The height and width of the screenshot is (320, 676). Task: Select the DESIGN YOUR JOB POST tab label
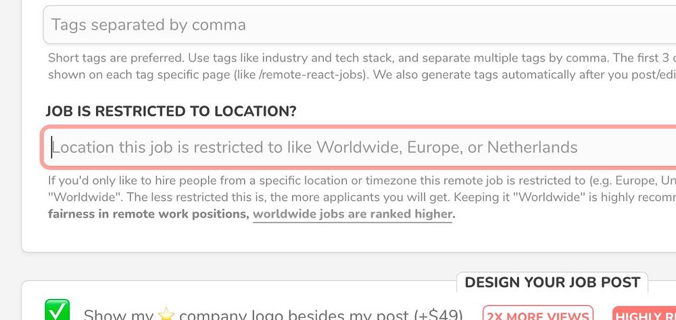[x=552, y=283]
